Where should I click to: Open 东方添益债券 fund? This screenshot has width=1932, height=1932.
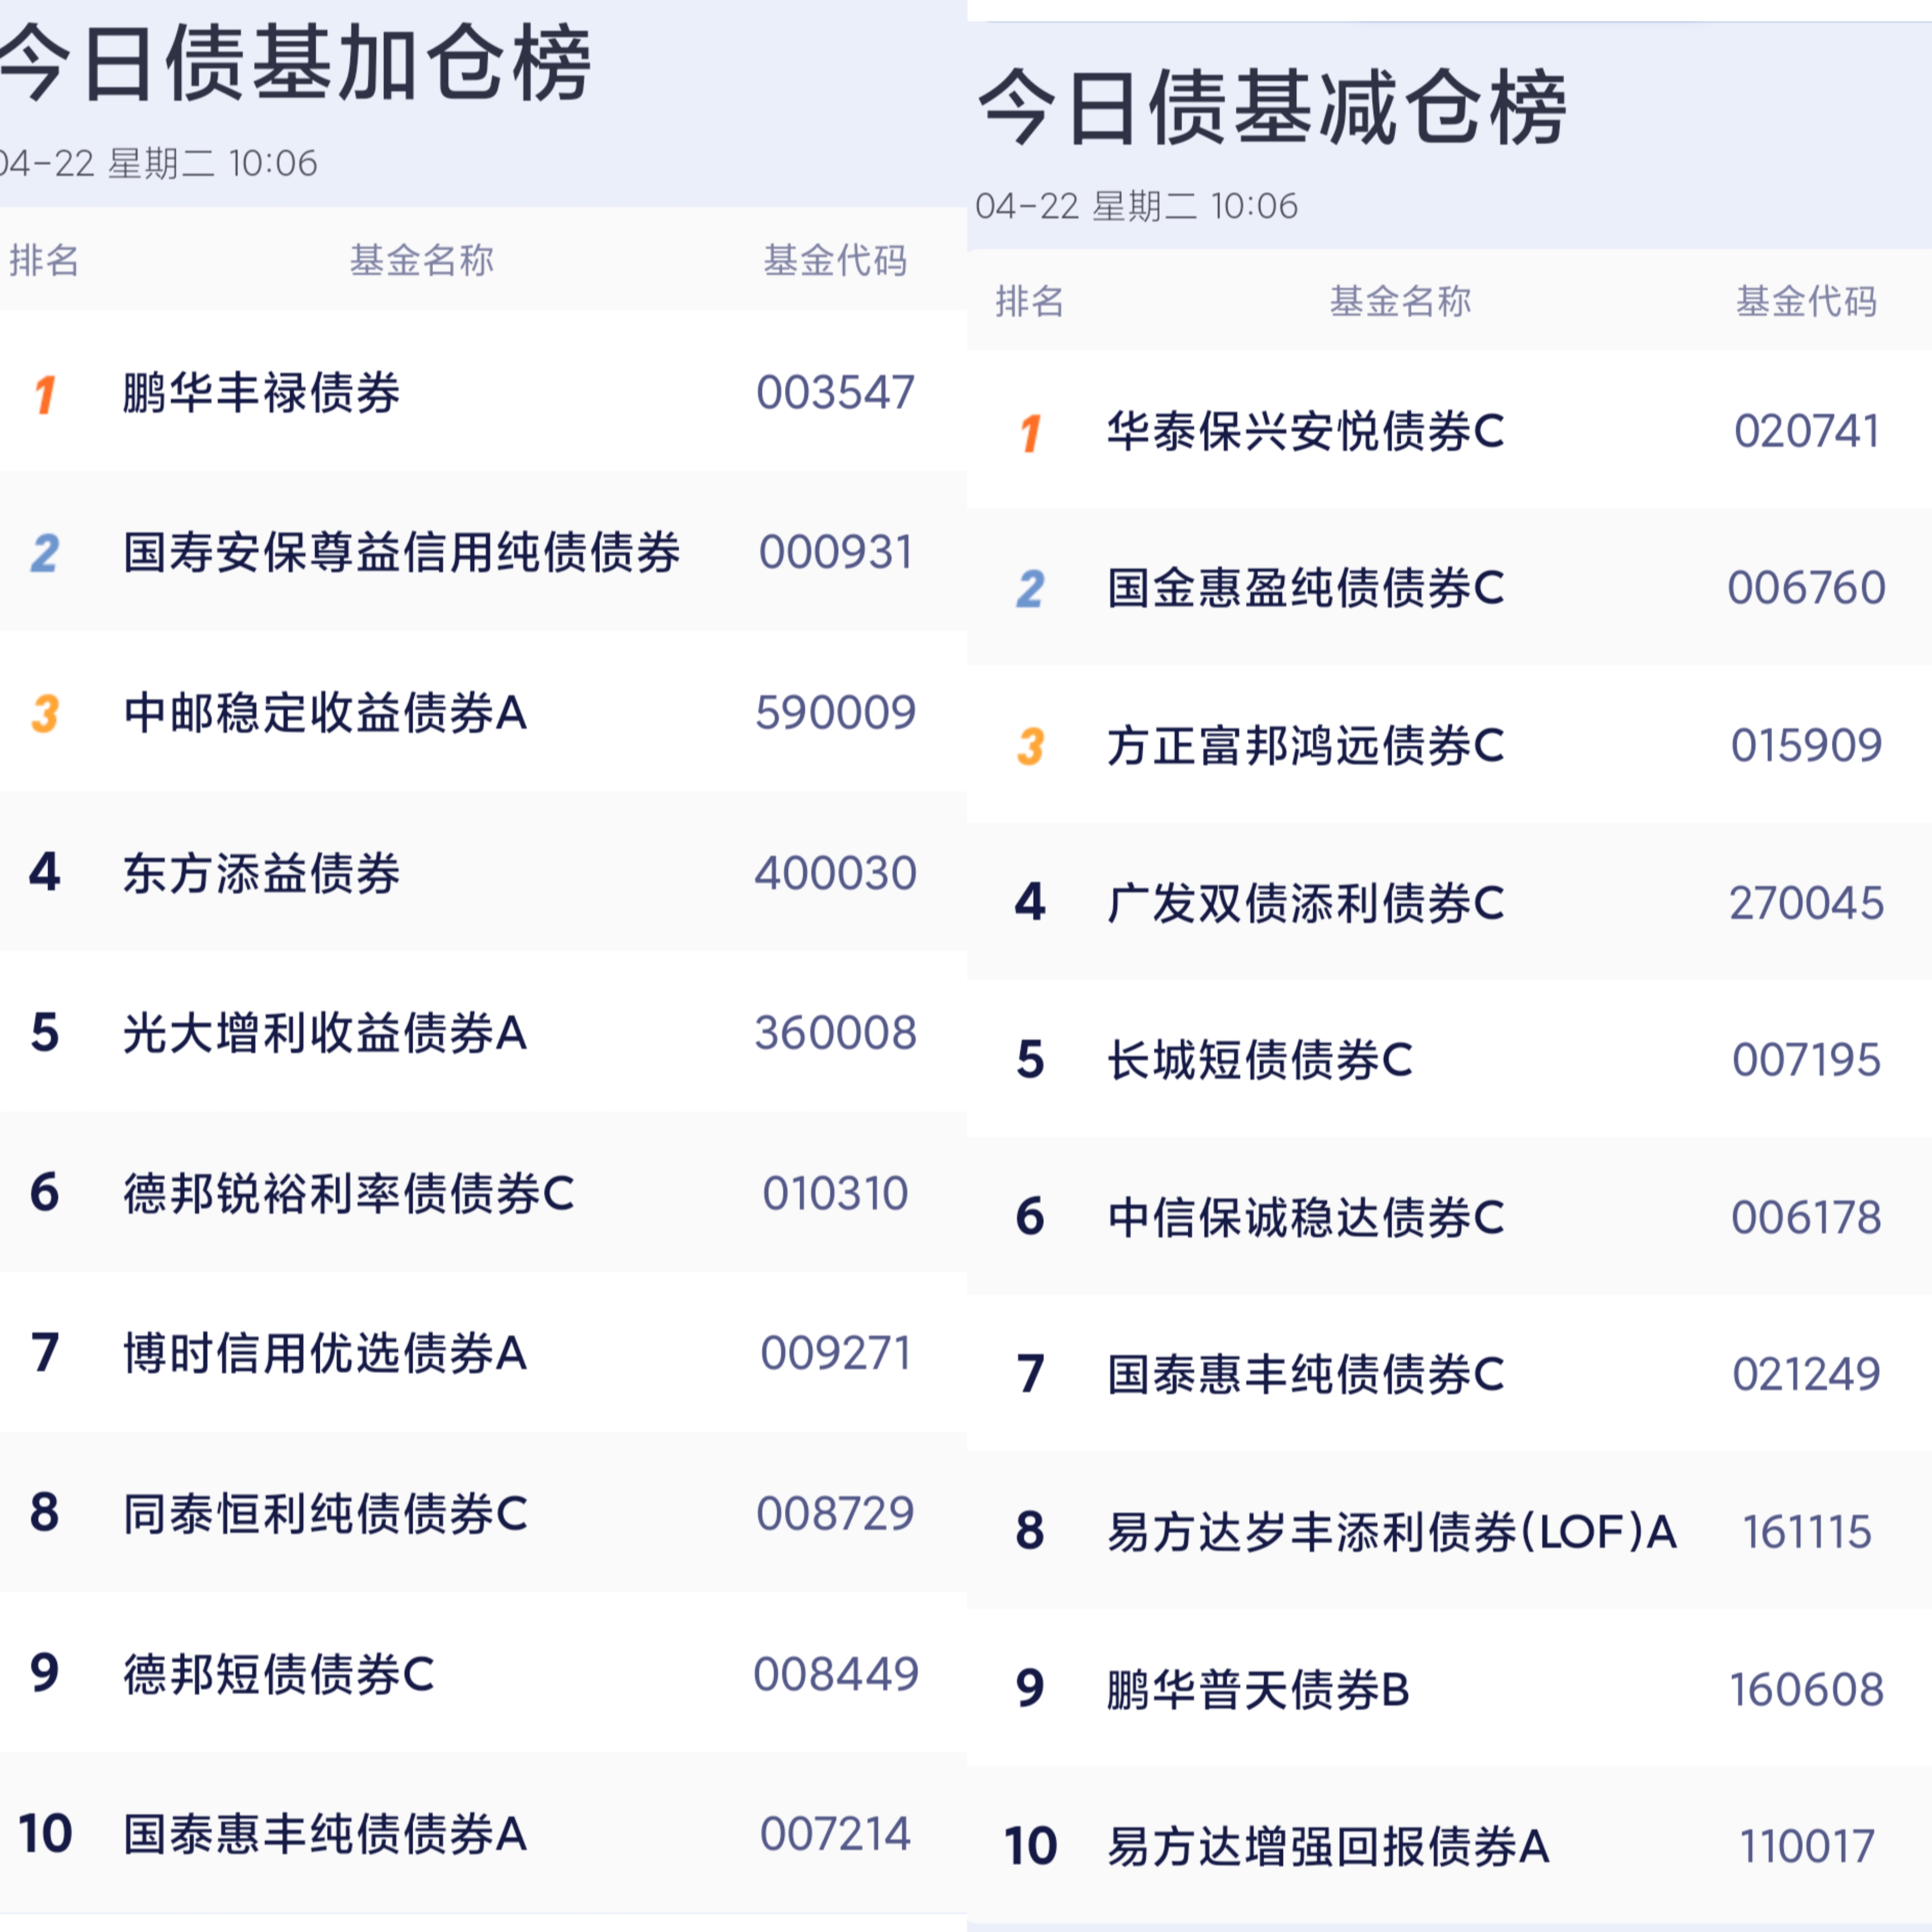(x=261, y=873)
